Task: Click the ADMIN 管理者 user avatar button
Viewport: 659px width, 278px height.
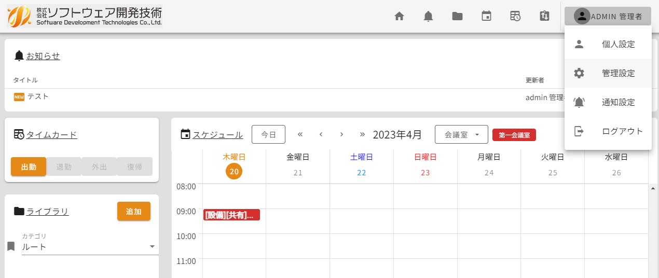Action: (608, 16)
